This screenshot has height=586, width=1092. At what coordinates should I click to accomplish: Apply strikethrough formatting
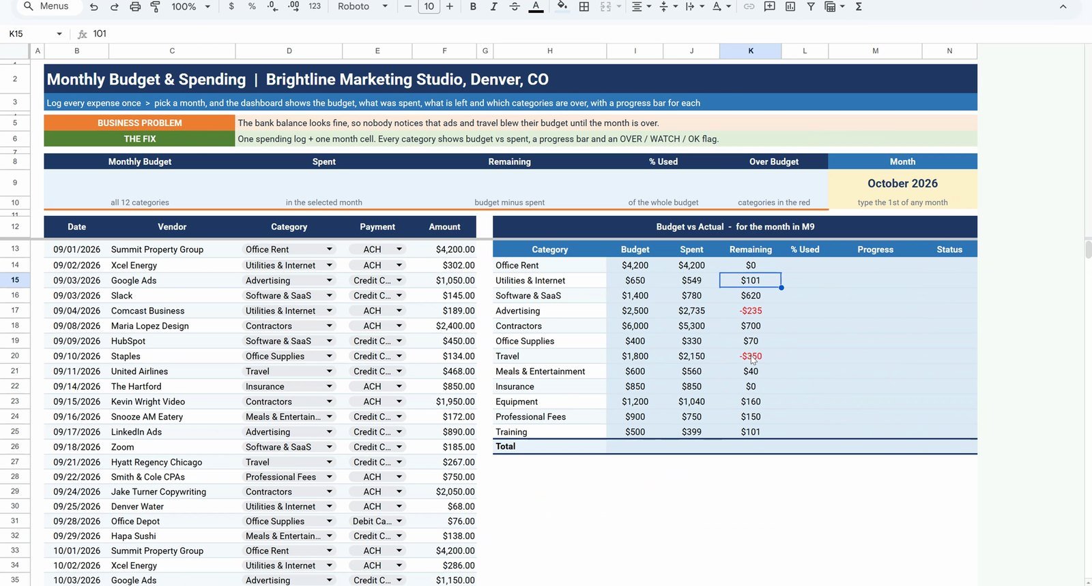pos(515,7)
